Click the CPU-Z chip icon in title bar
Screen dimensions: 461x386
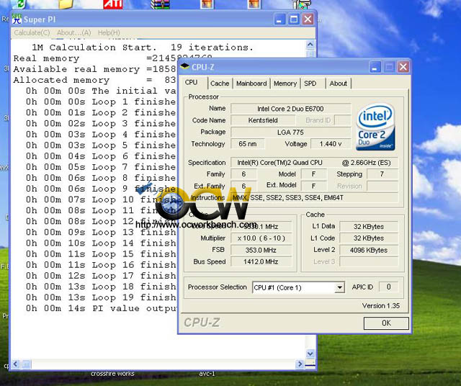click(x=184, y=66)
